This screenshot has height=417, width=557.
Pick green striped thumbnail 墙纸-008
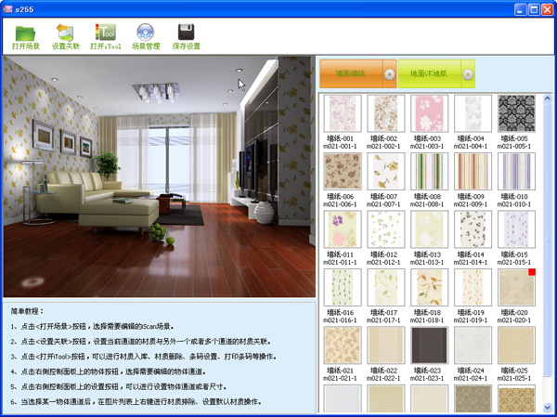pos(429,171)
